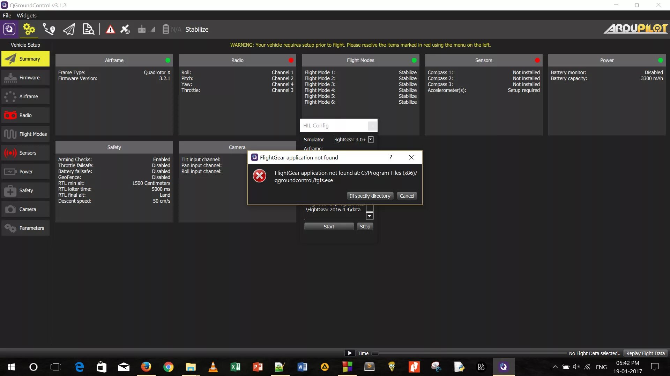
Task: Open Plan view waypoint icon
Action: point(49,30)
